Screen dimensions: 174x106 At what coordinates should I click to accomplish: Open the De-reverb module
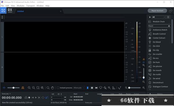[155, 70]
